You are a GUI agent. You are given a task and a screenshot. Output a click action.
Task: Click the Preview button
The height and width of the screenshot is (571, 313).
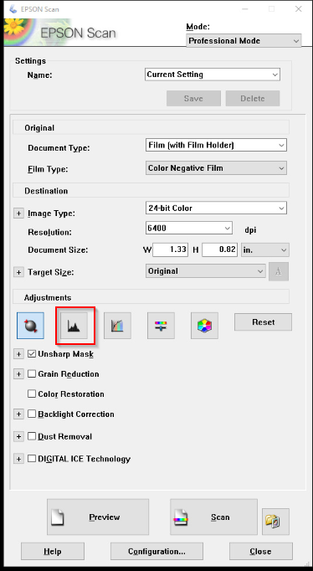coord(98,517)
